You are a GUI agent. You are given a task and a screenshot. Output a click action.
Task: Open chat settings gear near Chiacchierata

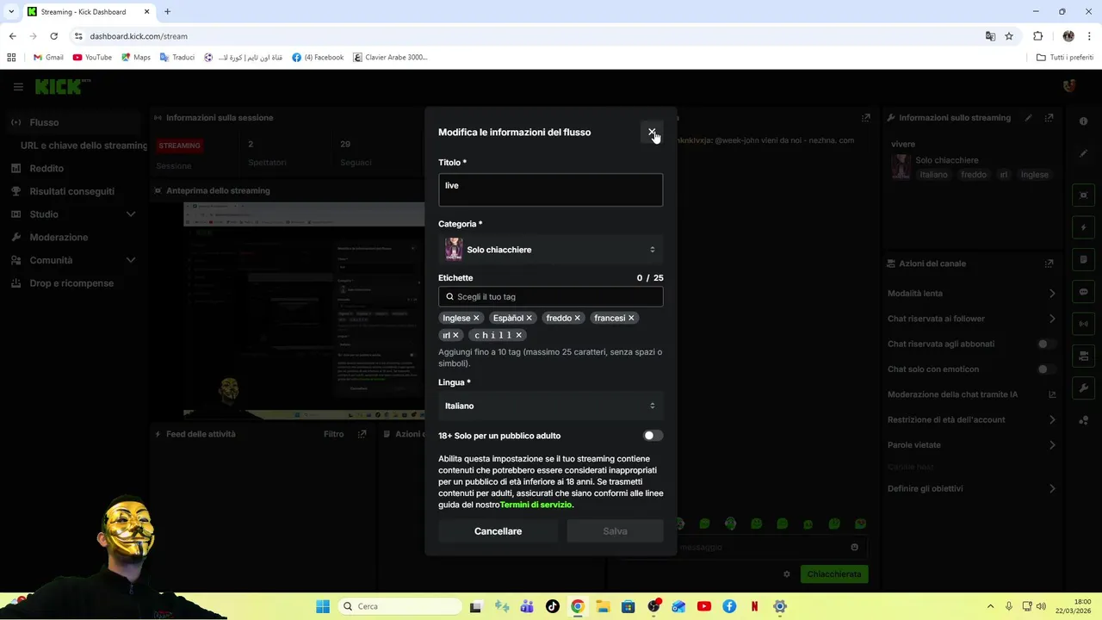coord(786,574)
